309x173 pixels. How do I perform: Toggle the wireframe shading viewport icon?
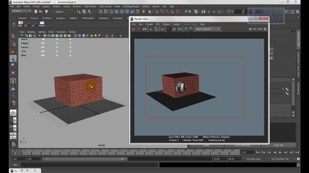click(x=75, y=36)
